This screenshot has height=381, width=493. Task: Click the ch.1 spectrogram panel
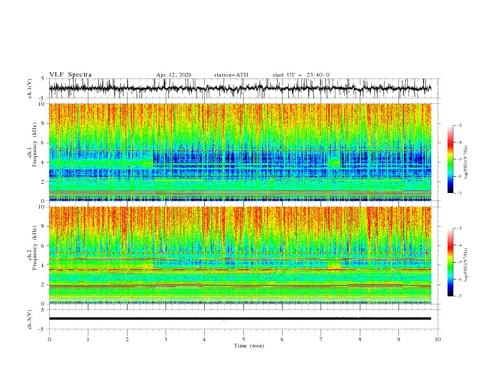click(240, 152)
